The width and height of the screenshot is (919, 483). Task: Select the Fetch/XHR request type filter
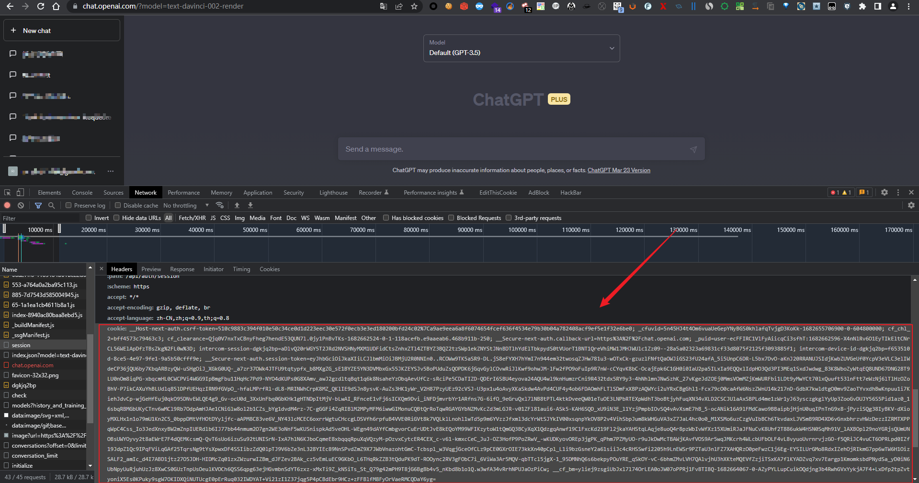192,218
